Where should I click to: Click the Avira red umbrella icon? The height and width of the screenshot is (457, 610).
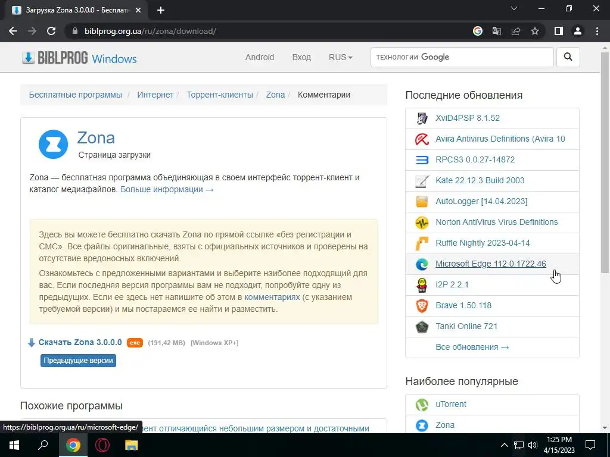point(422,139)
